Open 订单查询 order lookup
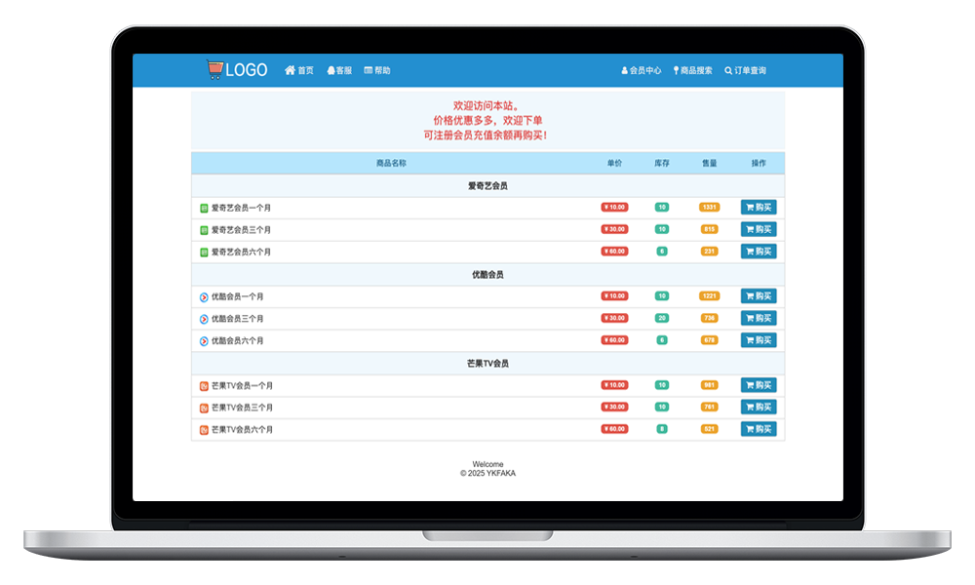Image resolution: width=975 pixels, height=585 pixels. click(746, 70)
